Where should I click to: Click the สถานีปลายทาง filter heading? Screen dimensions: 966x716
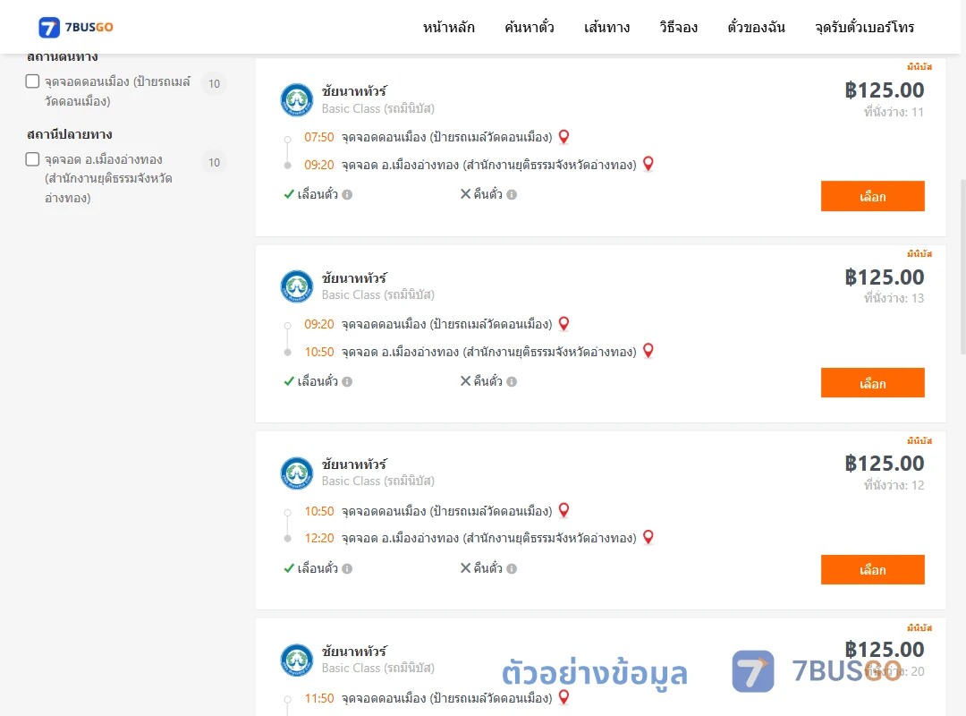click(70, 134)
